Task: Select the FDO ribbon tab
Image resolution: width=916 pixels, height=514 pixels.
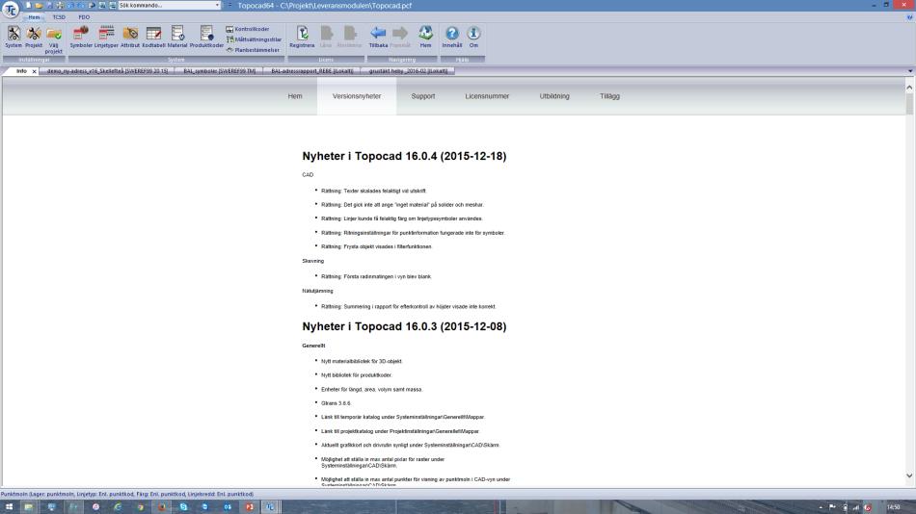Action: [84, 17]
